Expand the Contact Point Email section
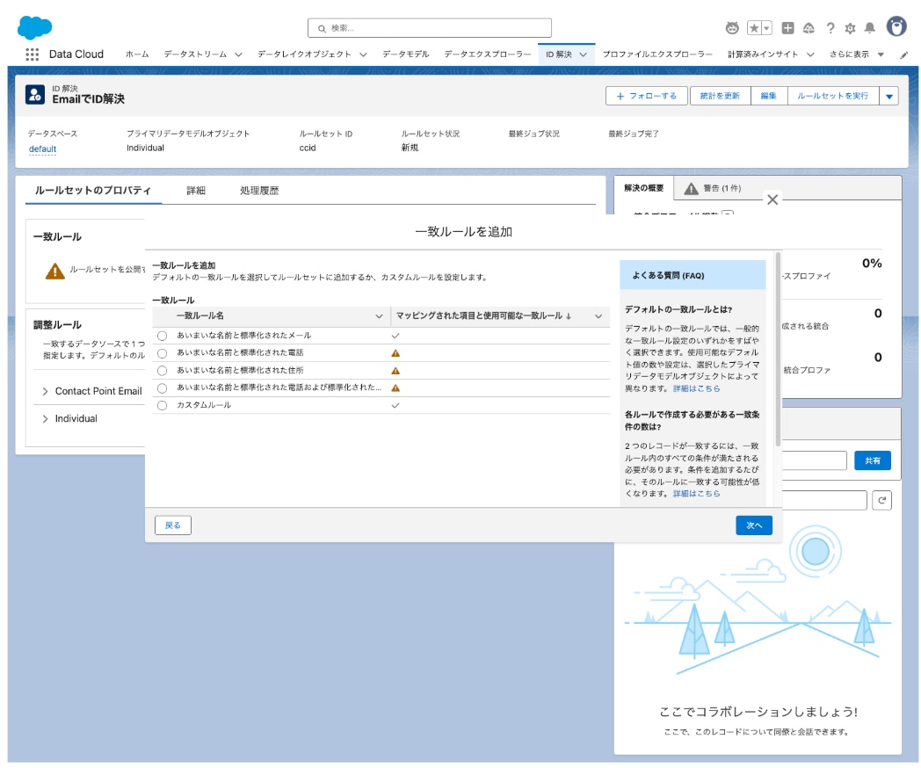Screen dimensions: 921x768 (46, 391)
